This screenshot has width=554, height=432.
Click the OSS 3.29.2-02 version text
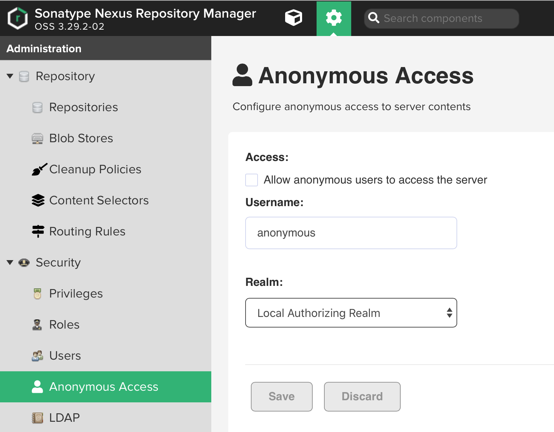[x=70, y=27]
